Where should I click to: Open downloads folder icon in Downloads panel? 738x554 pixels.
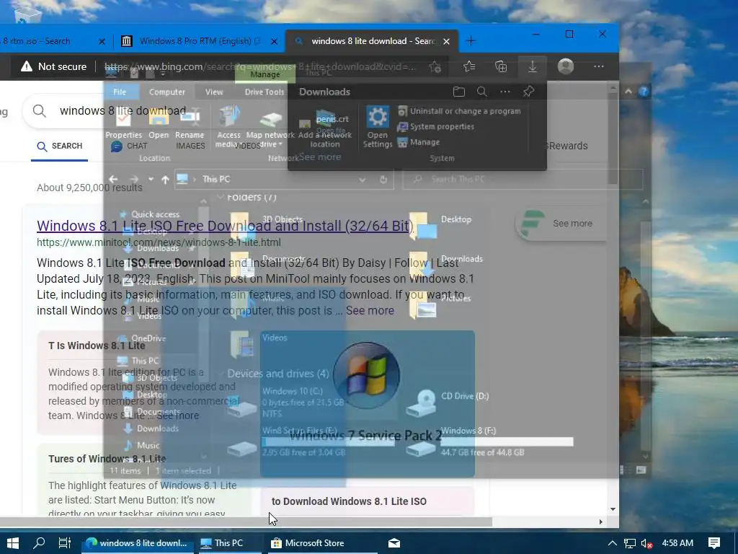[x=459, y=92]
